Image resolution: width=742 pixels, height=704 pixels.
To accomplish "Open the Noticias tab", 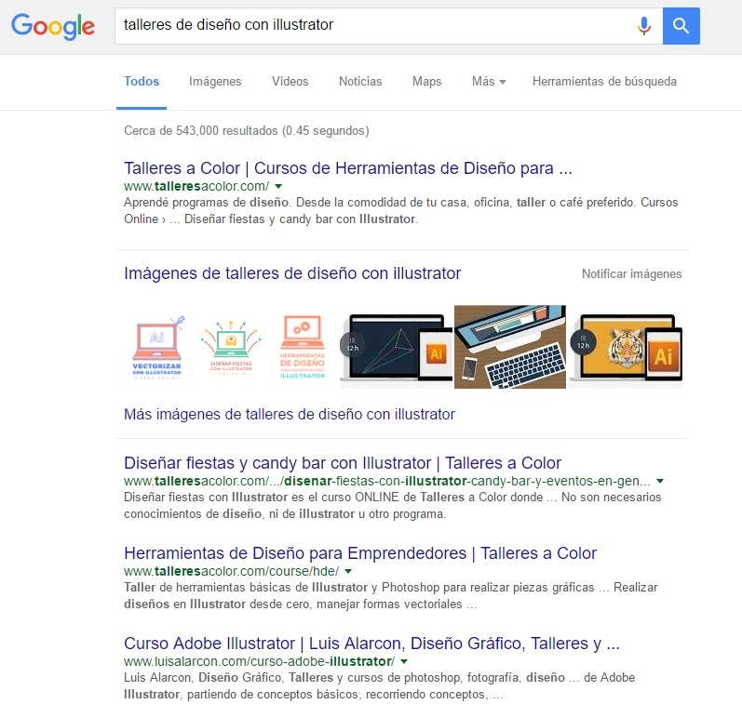I will click(360, 81).
